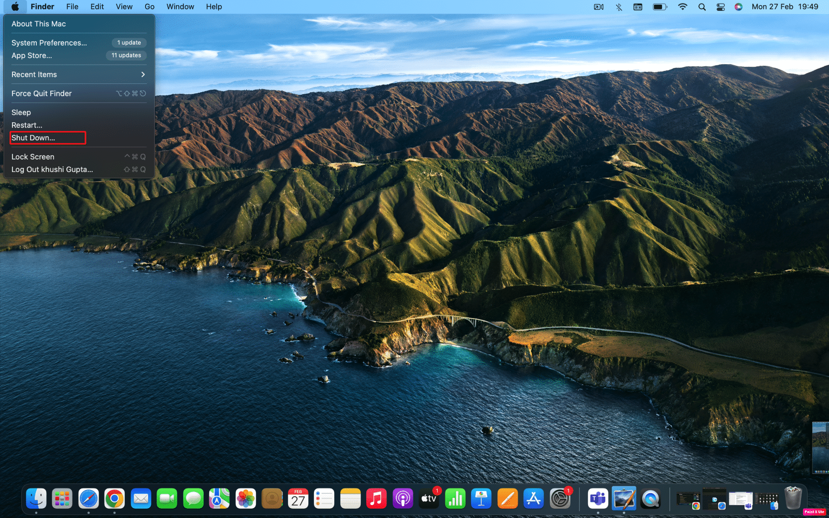The width and height of the screenshot is (829, 518).
Task: Click the date and time clock
Action: (x=785, y=7)
